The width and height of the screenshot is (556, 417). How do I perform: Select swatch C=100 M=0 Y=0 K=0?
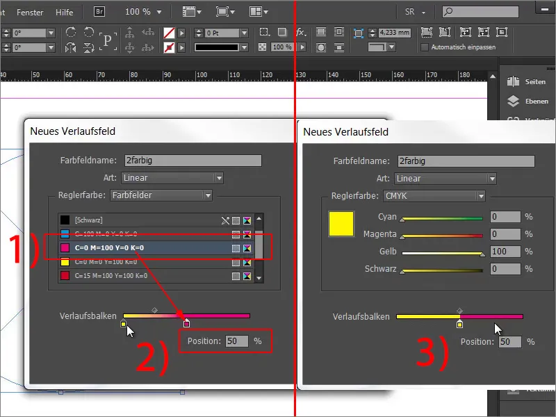(156, 234)
